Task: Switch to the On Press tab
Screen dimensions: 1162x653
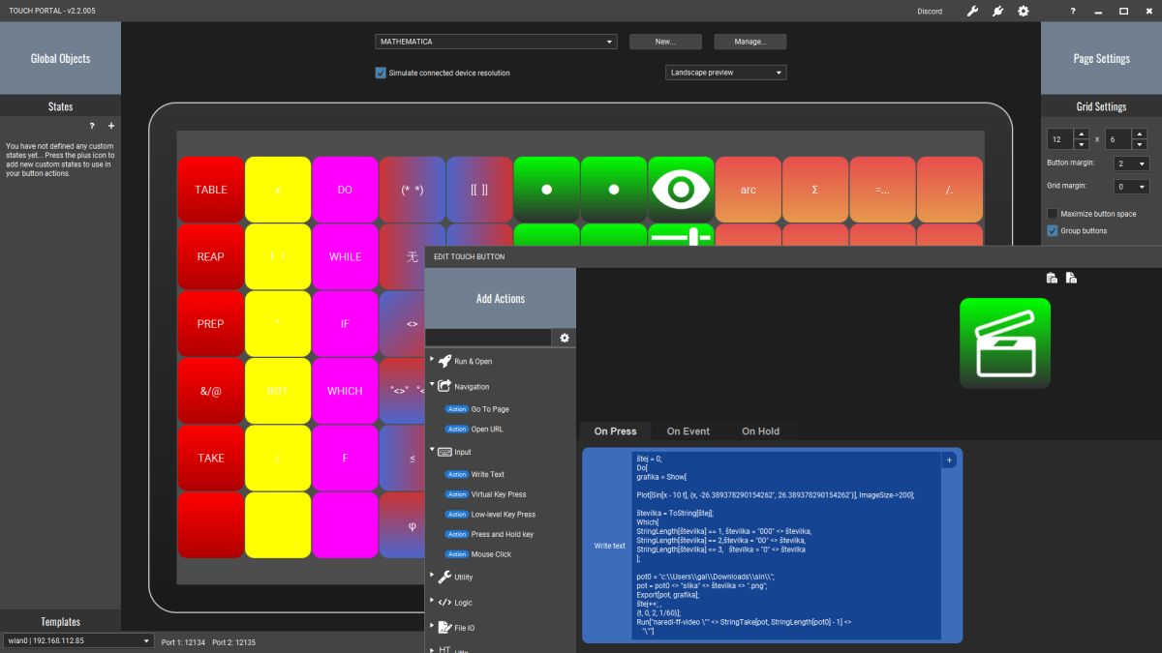Action: (615, 431)
